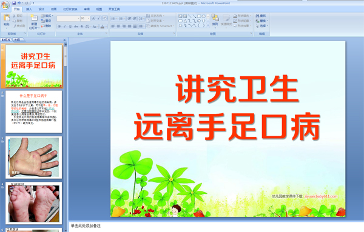Open the font size dropdown showing 96
This screenshot has width=364, height=232.
(x=85, y=18)
